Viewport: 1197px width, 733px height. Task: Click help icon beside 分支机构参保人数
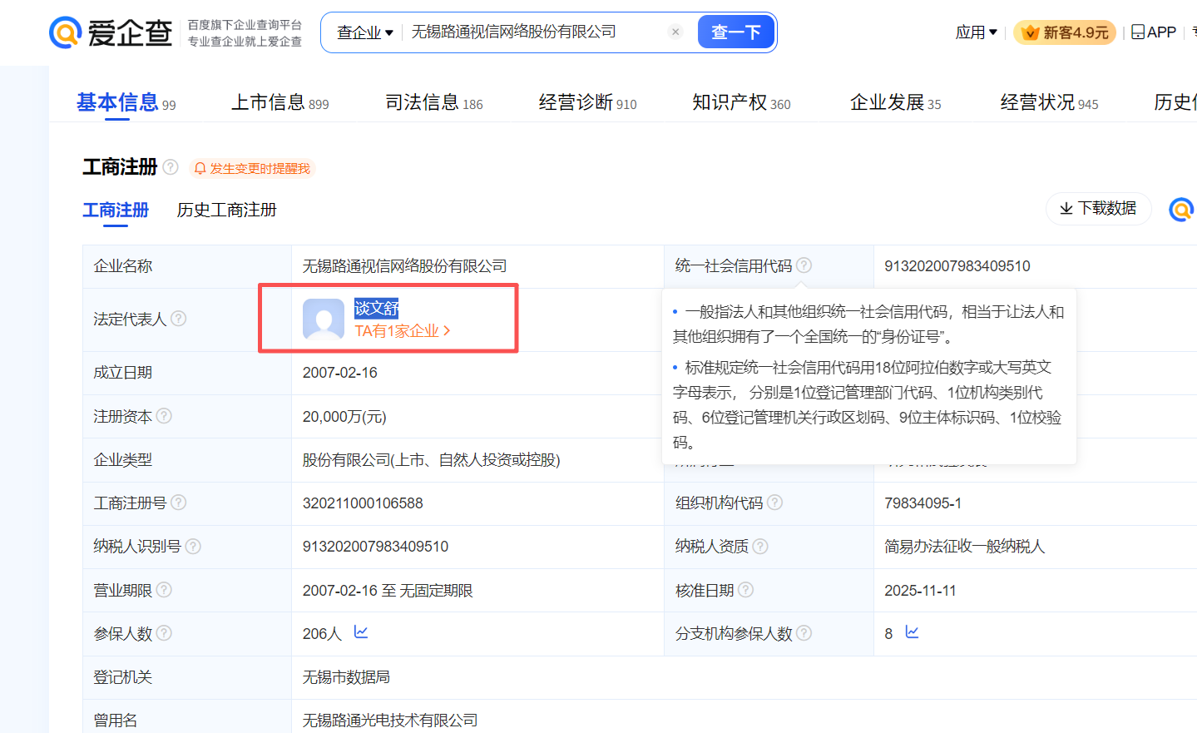(804, 633)
